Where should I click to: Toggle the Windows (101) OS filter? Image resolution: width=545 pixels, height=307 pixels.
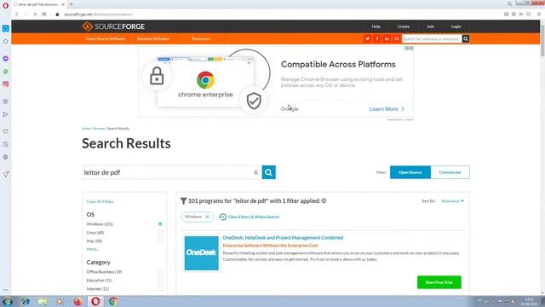pyautogui.click(x=160, y=223)
